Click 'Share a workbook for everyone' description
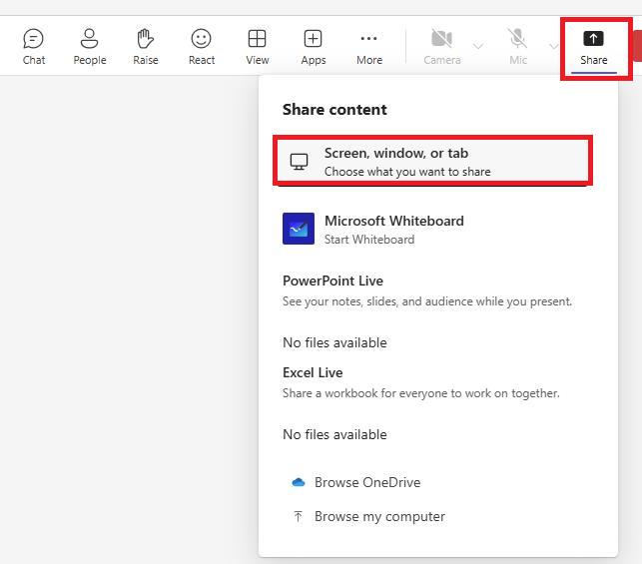Viewport: 642px width, 564px height. click(421, 393)
